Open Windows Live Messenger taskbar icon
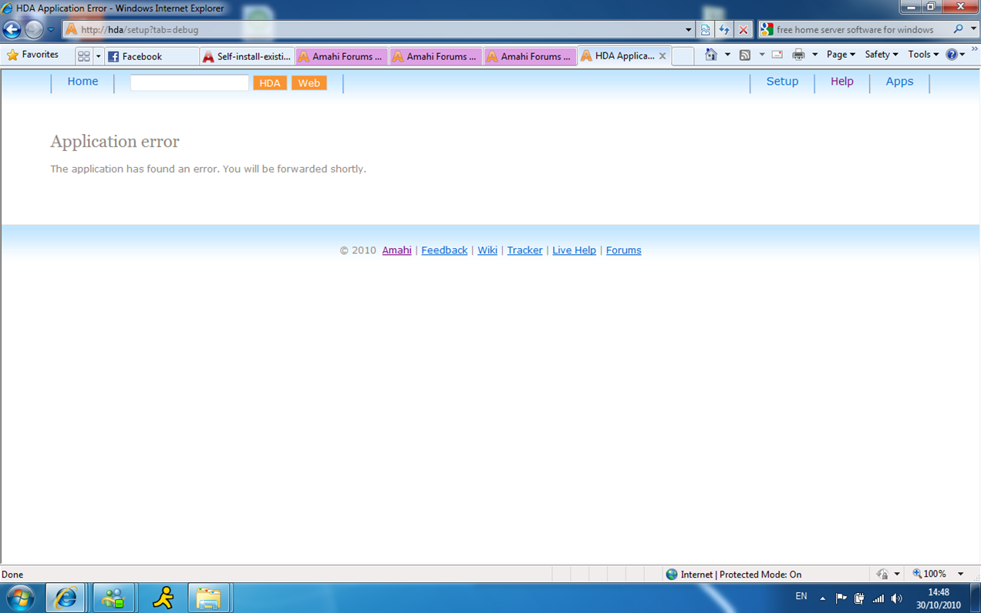Image resolution: width=981 pixels, height=613 pixels. pos(114,598)
